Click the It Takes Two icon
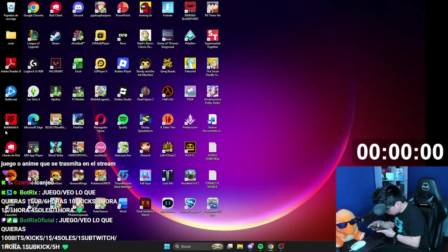The width and height of the screenshot is (448, 252). pos(168,121)
